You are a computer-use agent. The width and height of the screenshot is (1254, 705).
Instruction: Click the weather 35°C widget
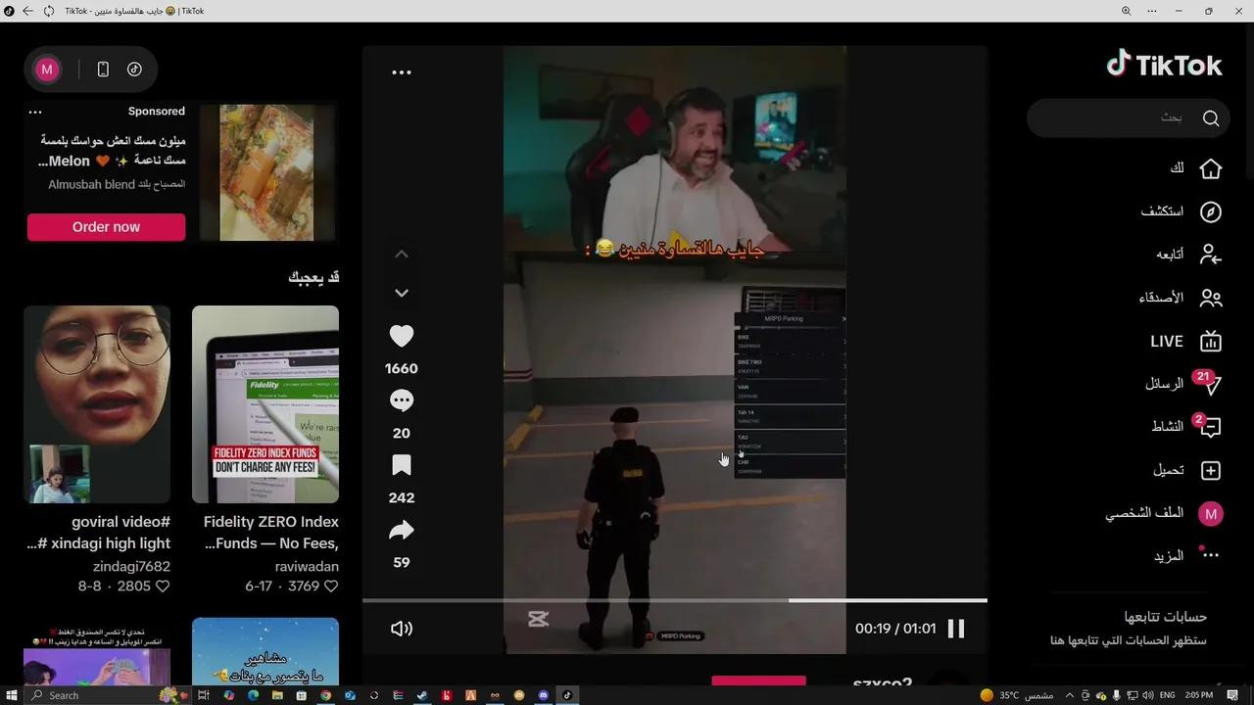pyautogui.click(x=1016, y=695)
